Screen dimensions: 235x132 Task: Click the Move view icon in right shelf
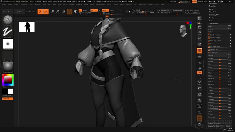point(199,89)
